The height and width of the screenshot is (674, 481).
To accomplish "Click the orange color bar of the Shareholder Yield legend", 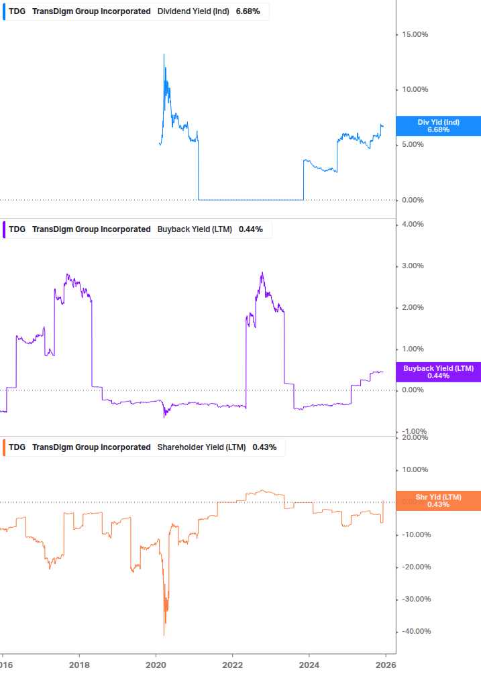I will point(4,447).
